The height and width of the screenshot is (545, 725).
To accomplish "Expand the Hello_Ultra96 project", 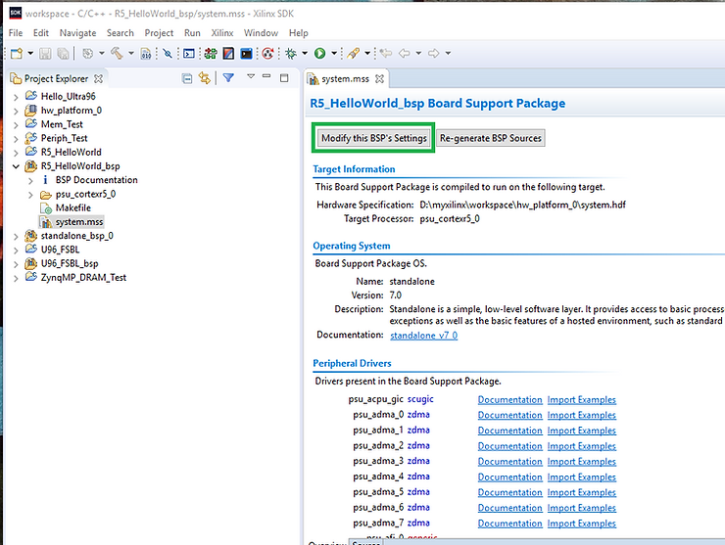I will point(16,97).
